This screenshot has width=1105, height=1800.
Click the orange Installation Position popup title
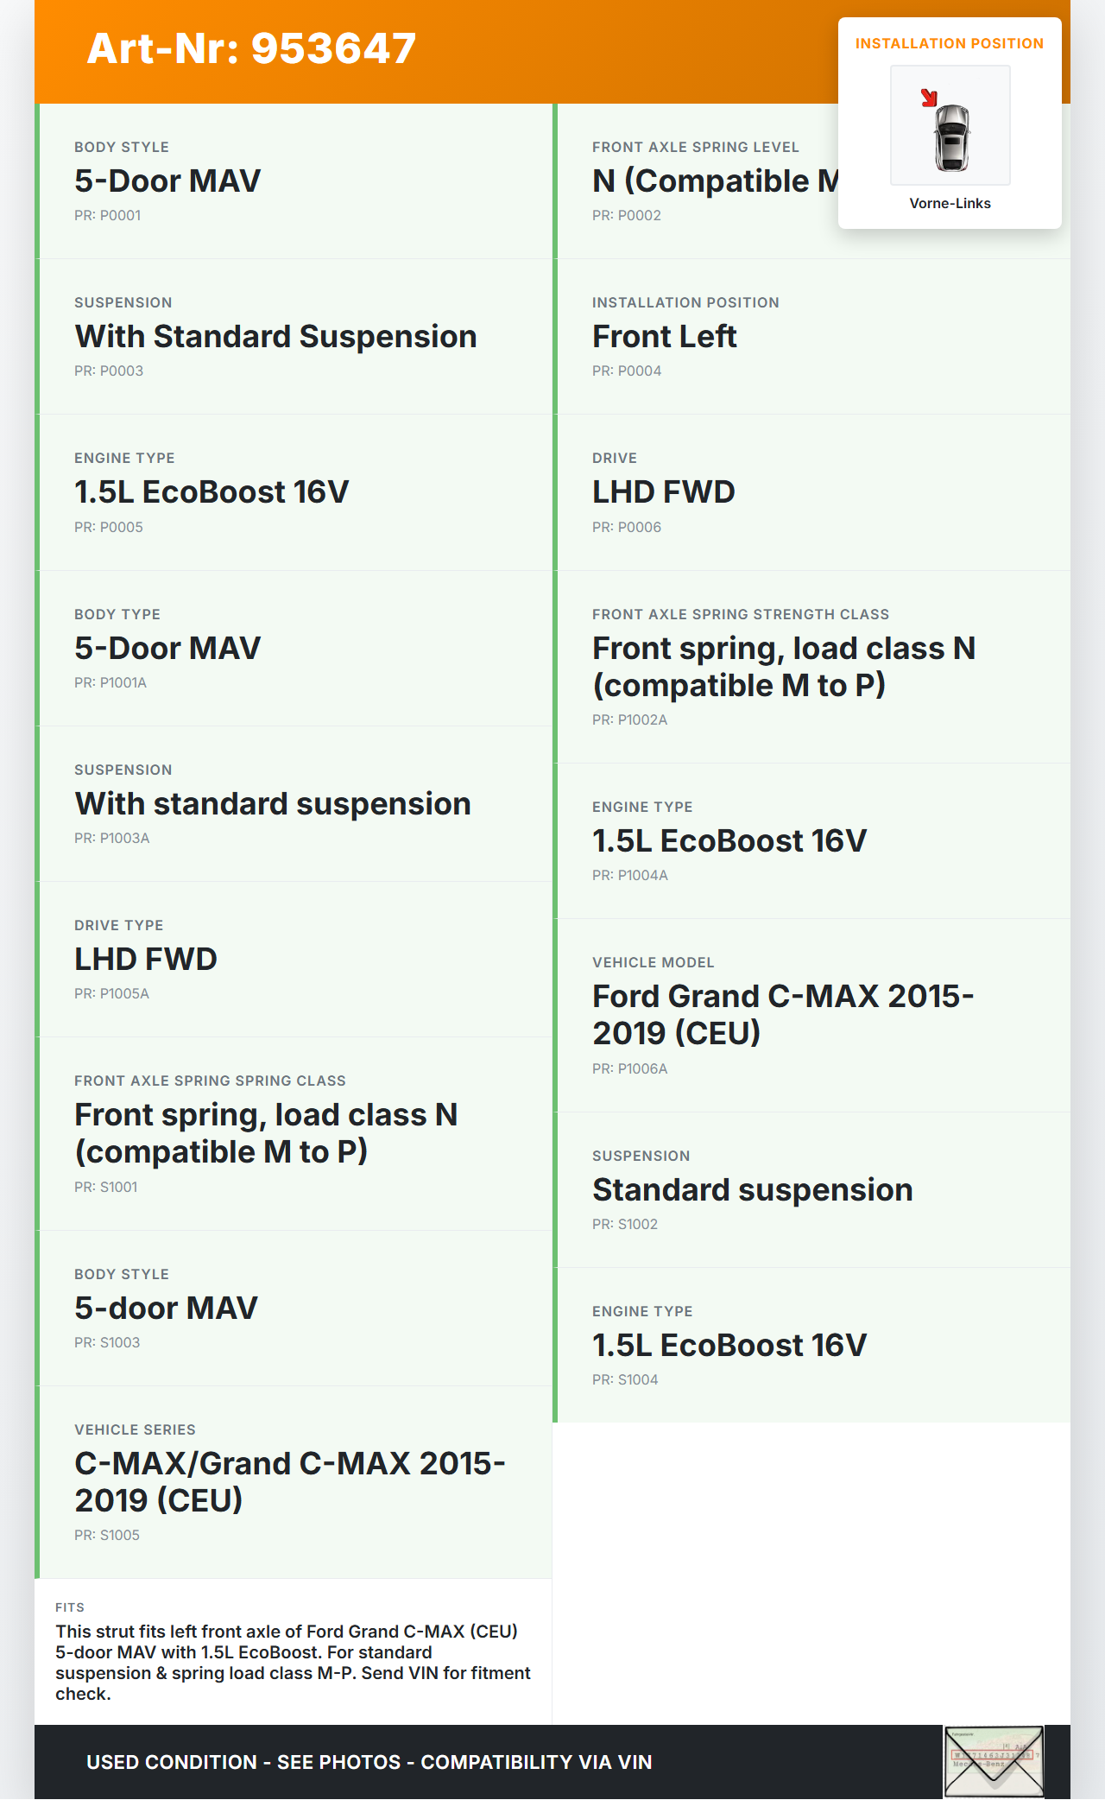[949, 44]
